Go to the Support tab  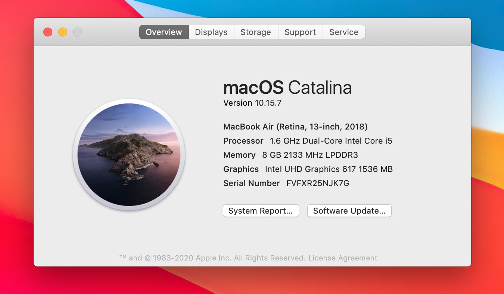click(300, 32)
